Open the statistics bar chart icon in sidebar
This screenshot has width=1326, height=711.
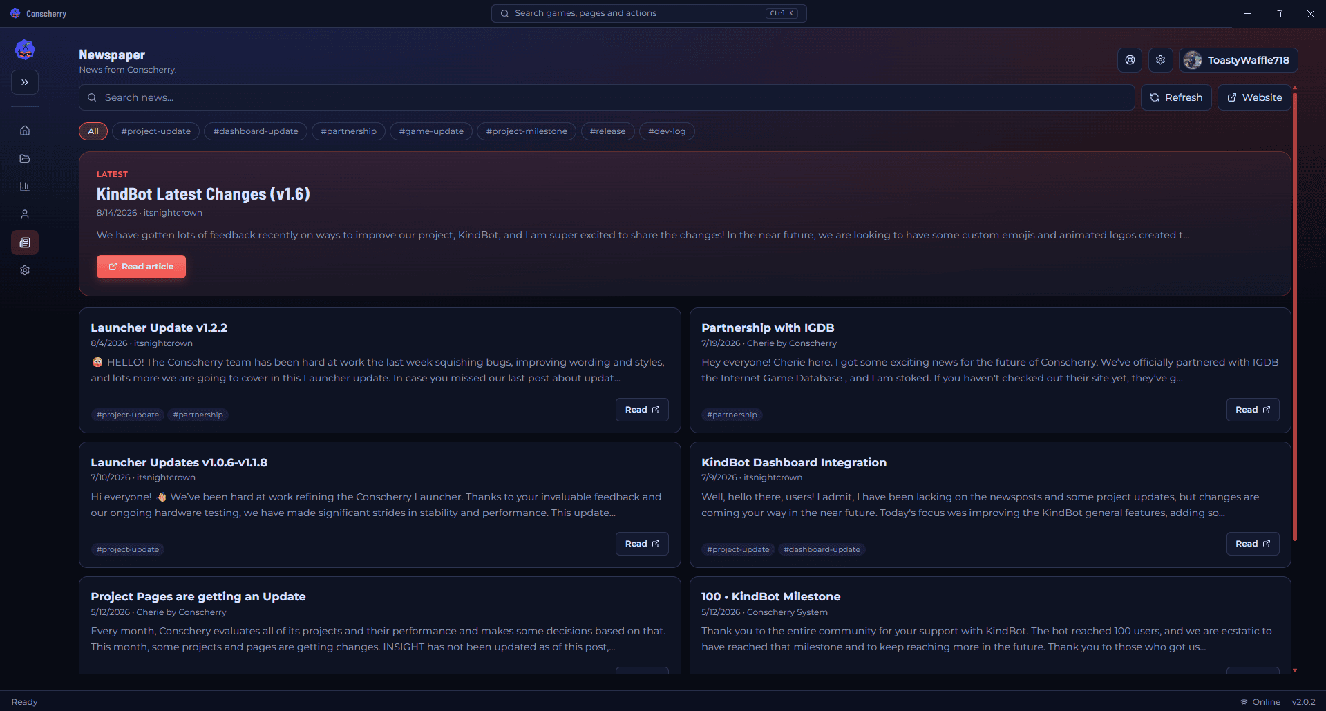(x=25, y=187)
